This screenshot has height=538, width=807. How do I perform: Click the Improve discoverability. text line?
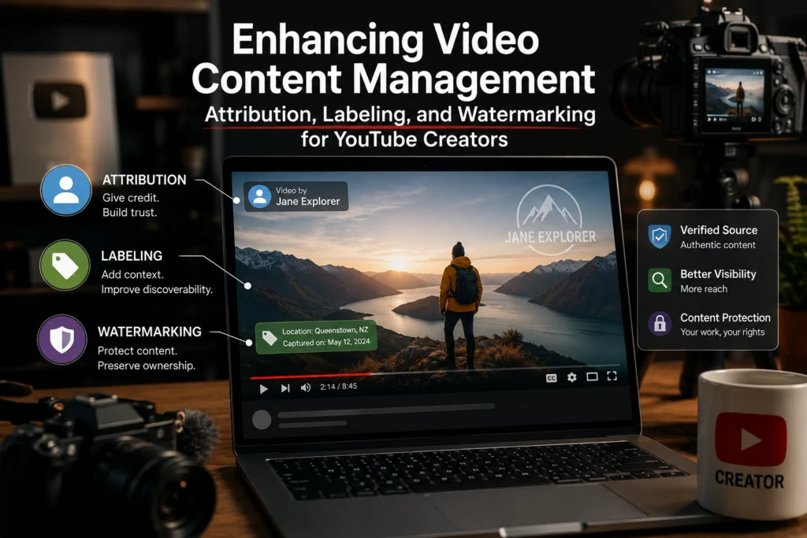[x=157, y=290]
